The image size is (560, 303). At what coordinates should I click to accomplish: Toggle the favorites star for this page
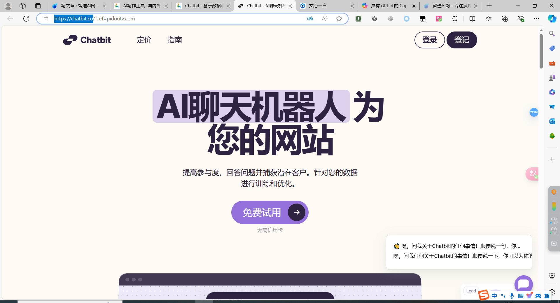tap(339, 18)
